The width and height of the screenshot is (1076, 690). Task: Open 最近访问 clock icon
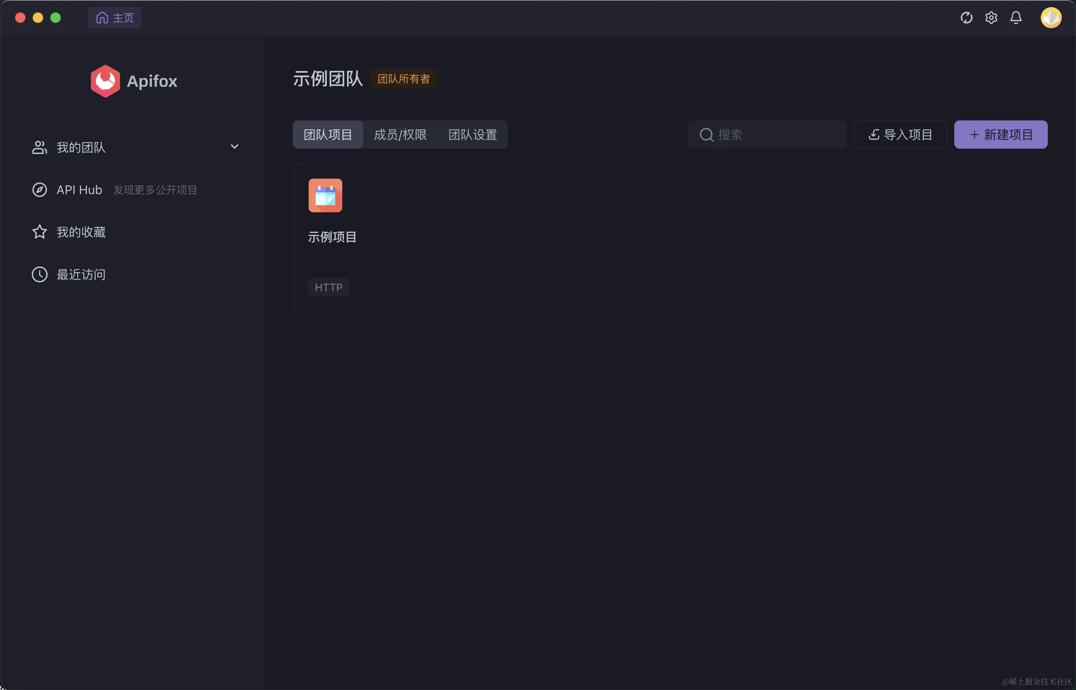click(39, 274)
